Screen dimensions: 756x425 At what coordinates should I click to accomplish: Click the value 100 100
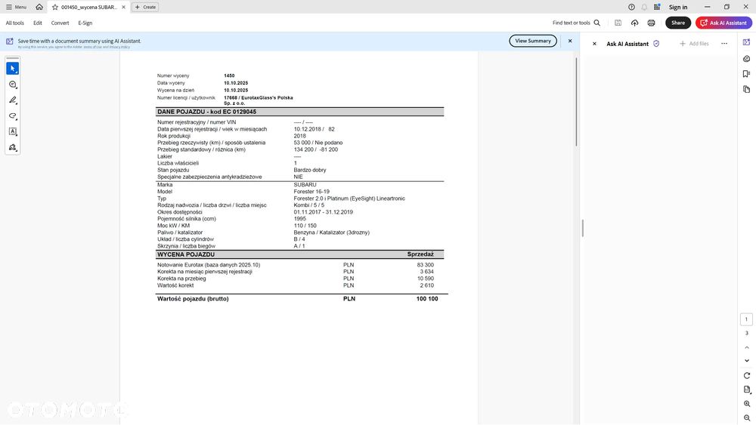click(427, 299)
